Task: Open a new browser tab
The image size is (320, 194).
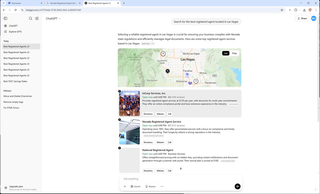Action: [x=124, y=3]
